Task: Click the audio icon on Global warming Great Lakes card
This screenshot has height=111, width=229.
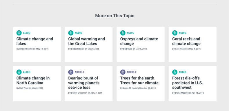Action: tap(71, 33)
